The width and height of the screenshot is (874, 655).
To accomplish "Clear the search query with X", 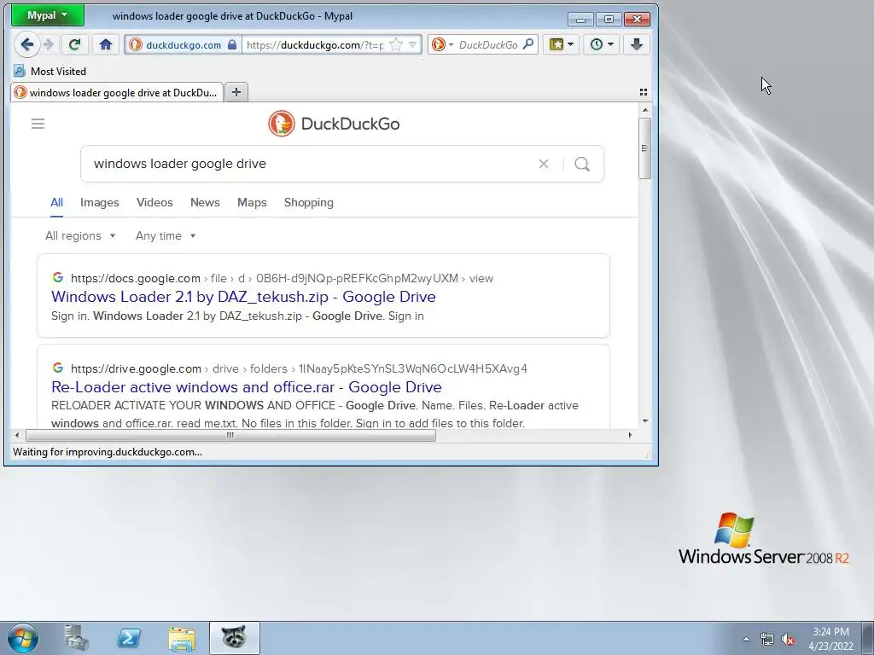I will click(544, 164).
